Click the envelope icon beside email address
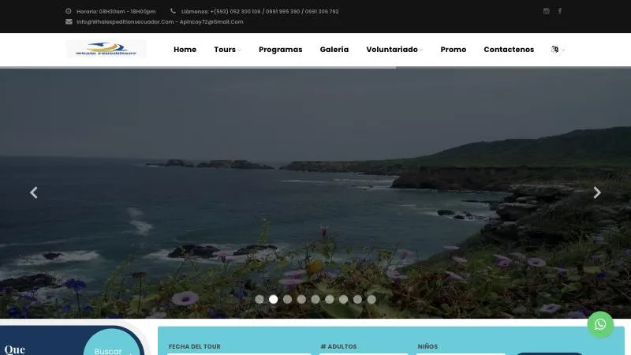This screenshot has width=631, height=355. coord(69,22)
